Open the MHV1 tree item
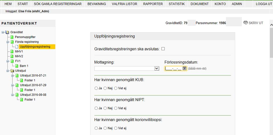The height and width of the screenshot is (135, 273). click(x=19, y=52)
